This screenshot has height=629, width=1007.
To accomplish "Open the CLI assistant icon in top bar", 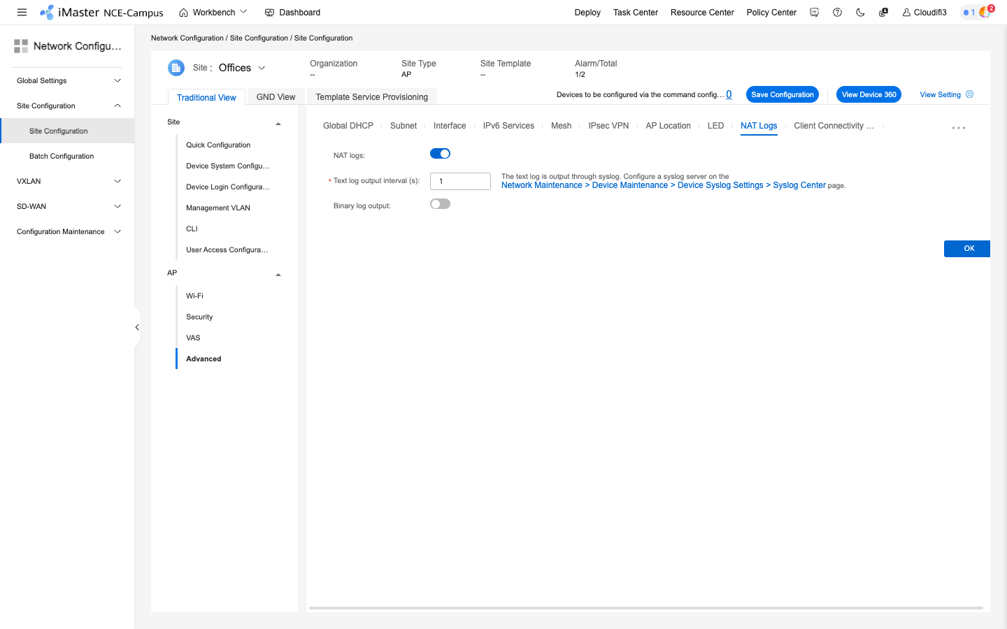I will [815, 12].
